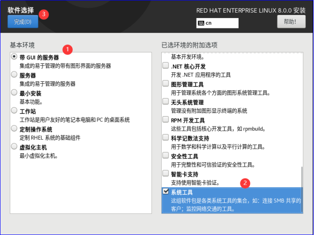Enable the .NET 核心开发 checkbox
Screen dimensions: 314x235
click(165, 66)
